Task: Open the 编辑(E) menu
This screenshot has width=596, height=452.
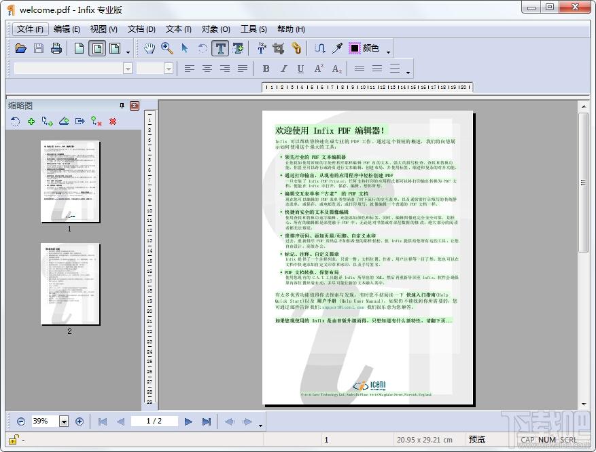Action: point(67,29)
